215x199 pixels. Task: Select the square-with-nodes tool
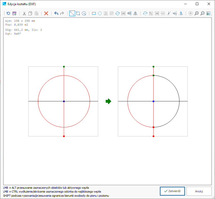click(78, 13)
